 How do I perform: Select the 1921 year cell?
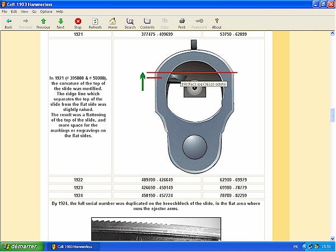click(80, 34)
